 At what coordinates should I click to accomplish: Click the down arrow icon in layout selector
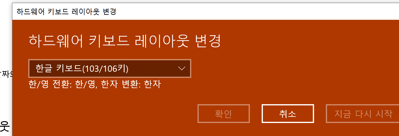[x=182, y=69]
